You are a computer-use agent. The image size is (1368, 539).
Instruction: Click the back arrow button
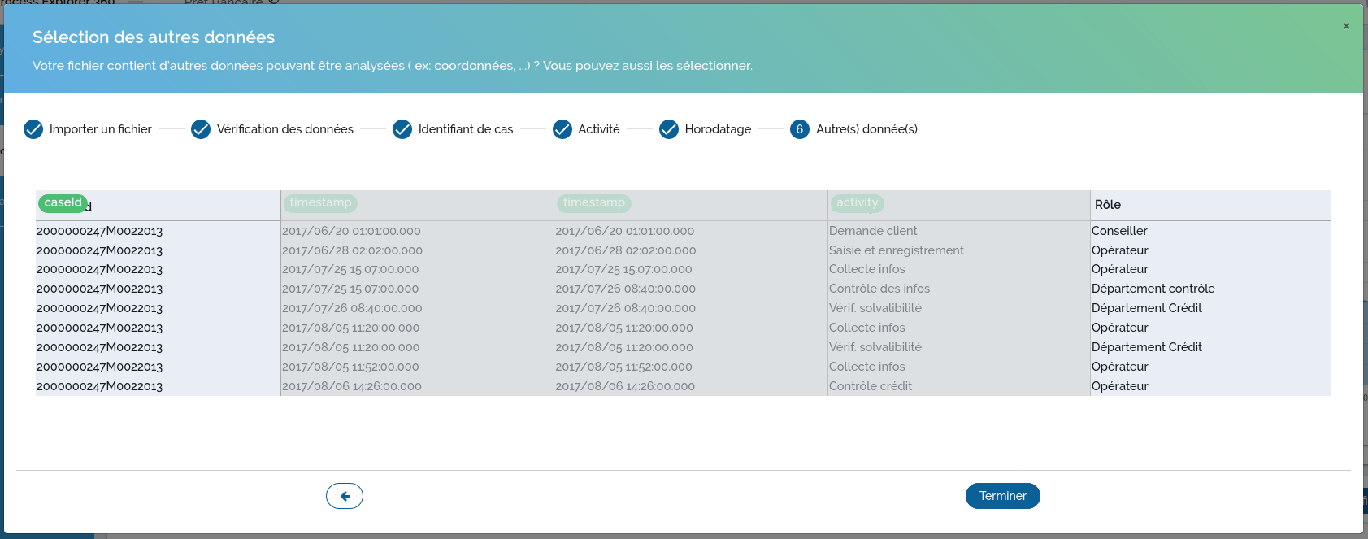click(x=345, y=496)
